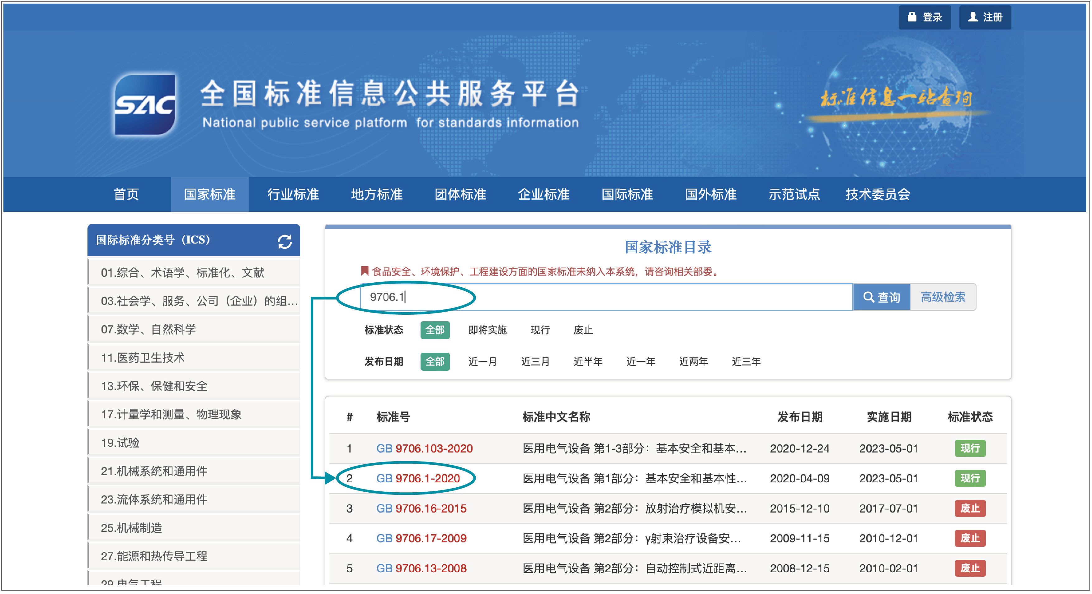Click the user icon to register

pos(972,17)
